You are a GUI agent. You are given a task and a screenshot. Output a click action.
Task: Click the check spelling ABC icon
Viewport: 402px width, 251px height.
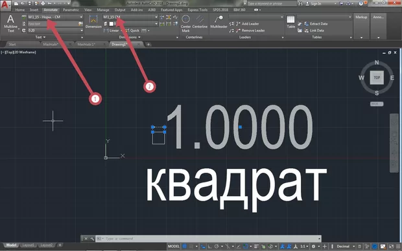click(x=24, y=17)
